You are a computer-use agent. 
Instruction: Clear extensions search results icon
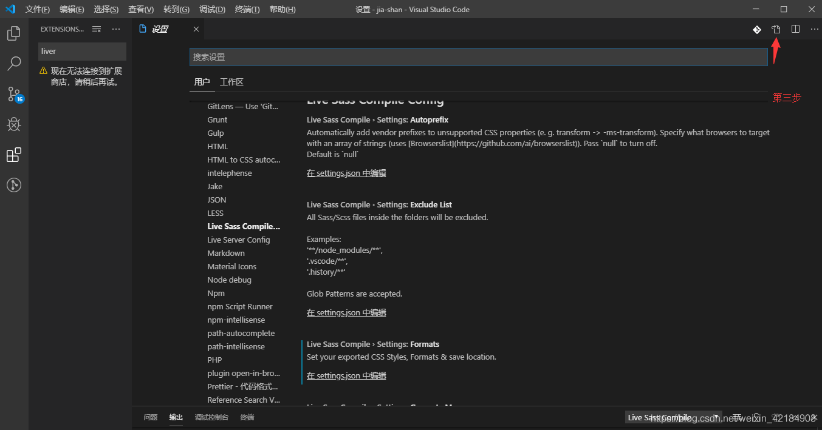(96, 29)
